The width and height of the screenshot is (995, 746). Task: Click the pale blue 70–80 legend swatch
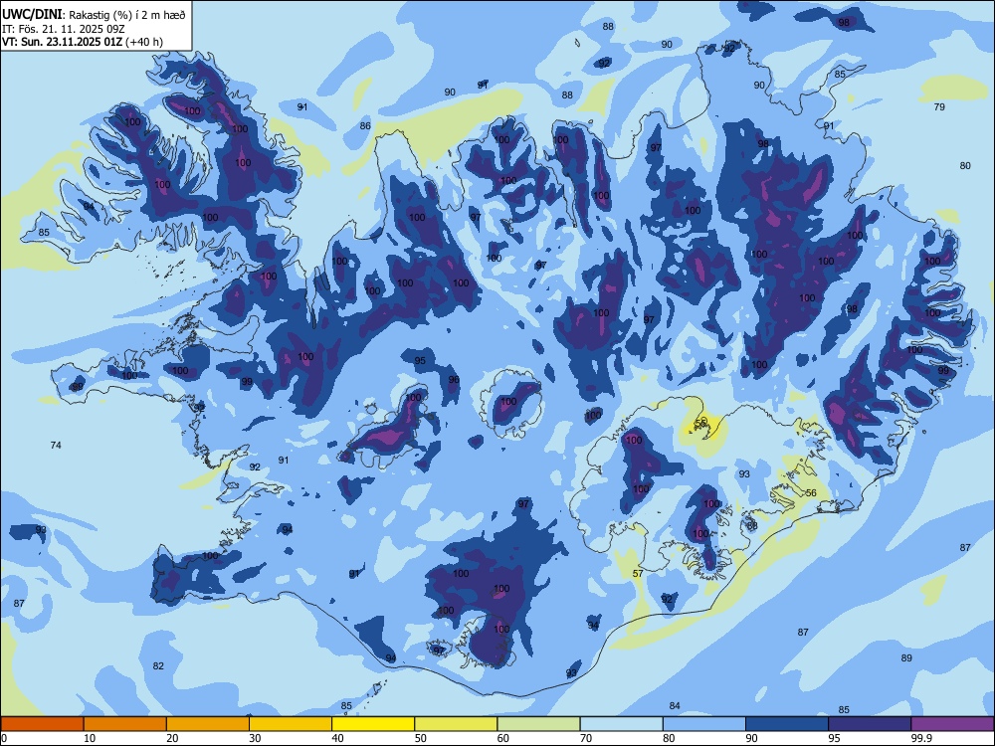click(622, 724)
